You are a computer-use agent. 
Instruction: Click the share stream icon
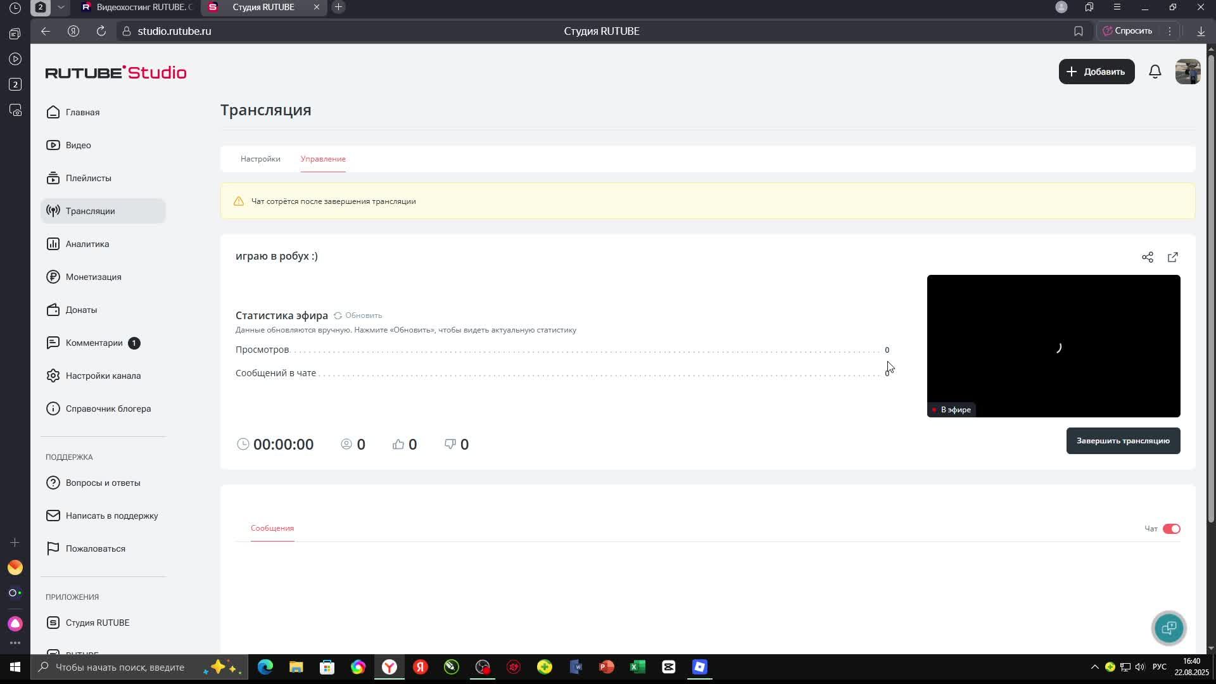pyautogui.click(x=1147, y=257)
